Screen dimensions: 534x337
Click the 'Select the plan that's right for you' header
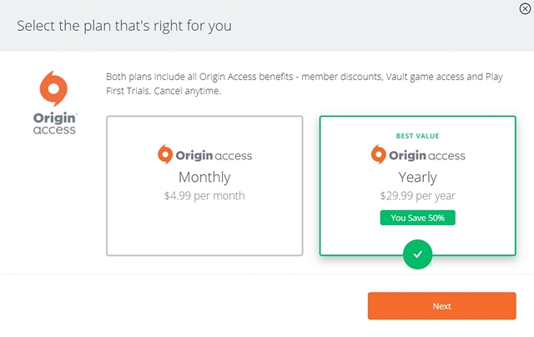[124, 26]
